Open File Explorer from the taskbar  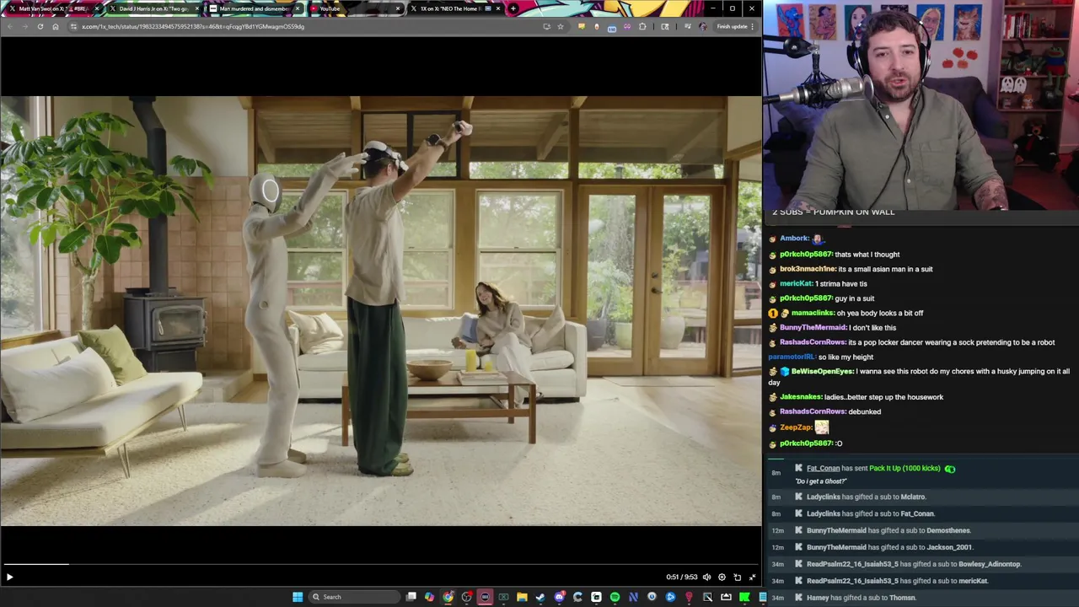point(522,597)
